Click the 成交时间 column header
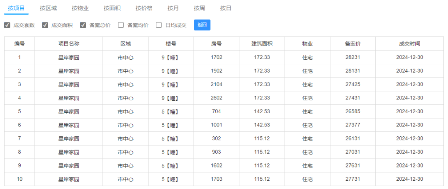This screenshot has width=448, height=189. (410, 44)
